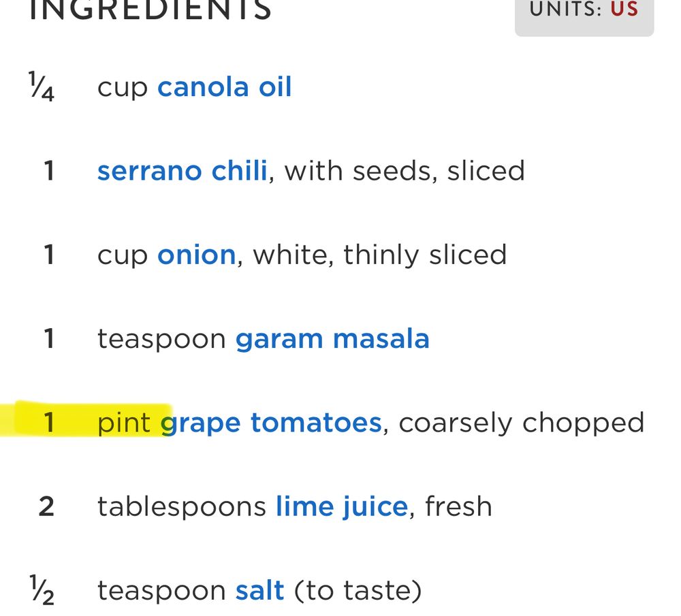Open the serrano chili link
Viewport: 681px width, 616px height.
182,171
